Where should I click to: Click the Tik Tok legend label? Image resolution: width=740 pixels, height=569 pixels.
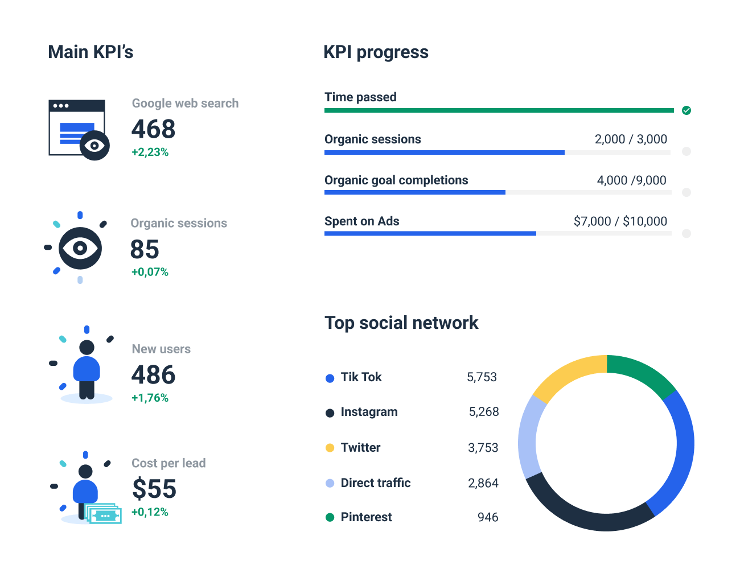pyautogui.click(x=361, y=377)
